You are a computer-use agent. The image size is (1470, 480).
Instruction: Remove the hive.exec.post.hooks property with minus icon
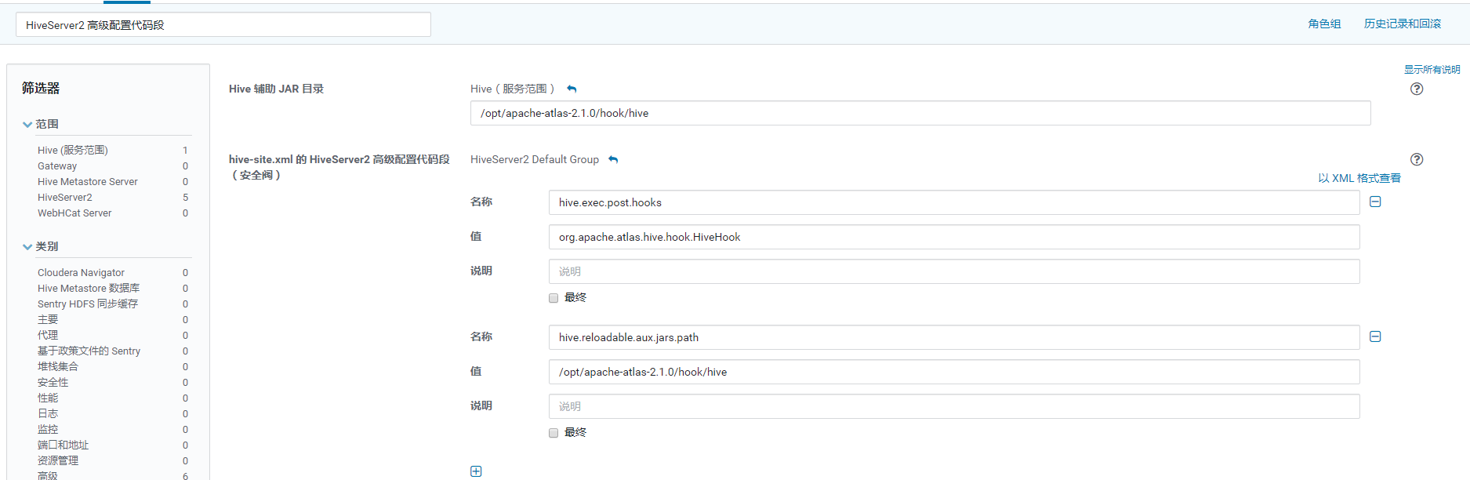(1375, 202)
